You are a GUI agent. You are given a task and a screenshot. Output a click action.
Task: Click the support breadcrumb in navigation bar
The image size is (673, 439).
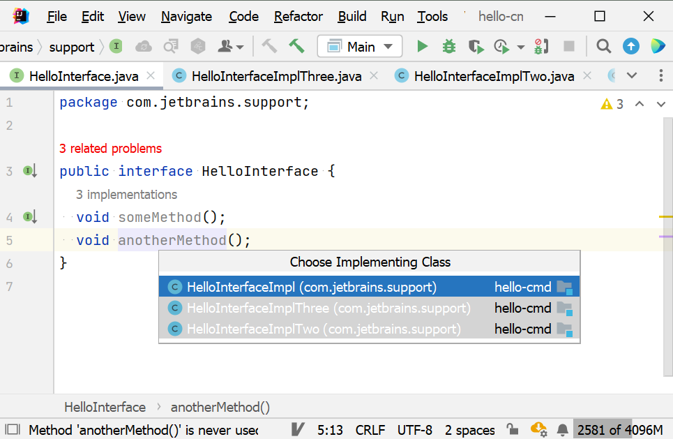tap(72, 47)
